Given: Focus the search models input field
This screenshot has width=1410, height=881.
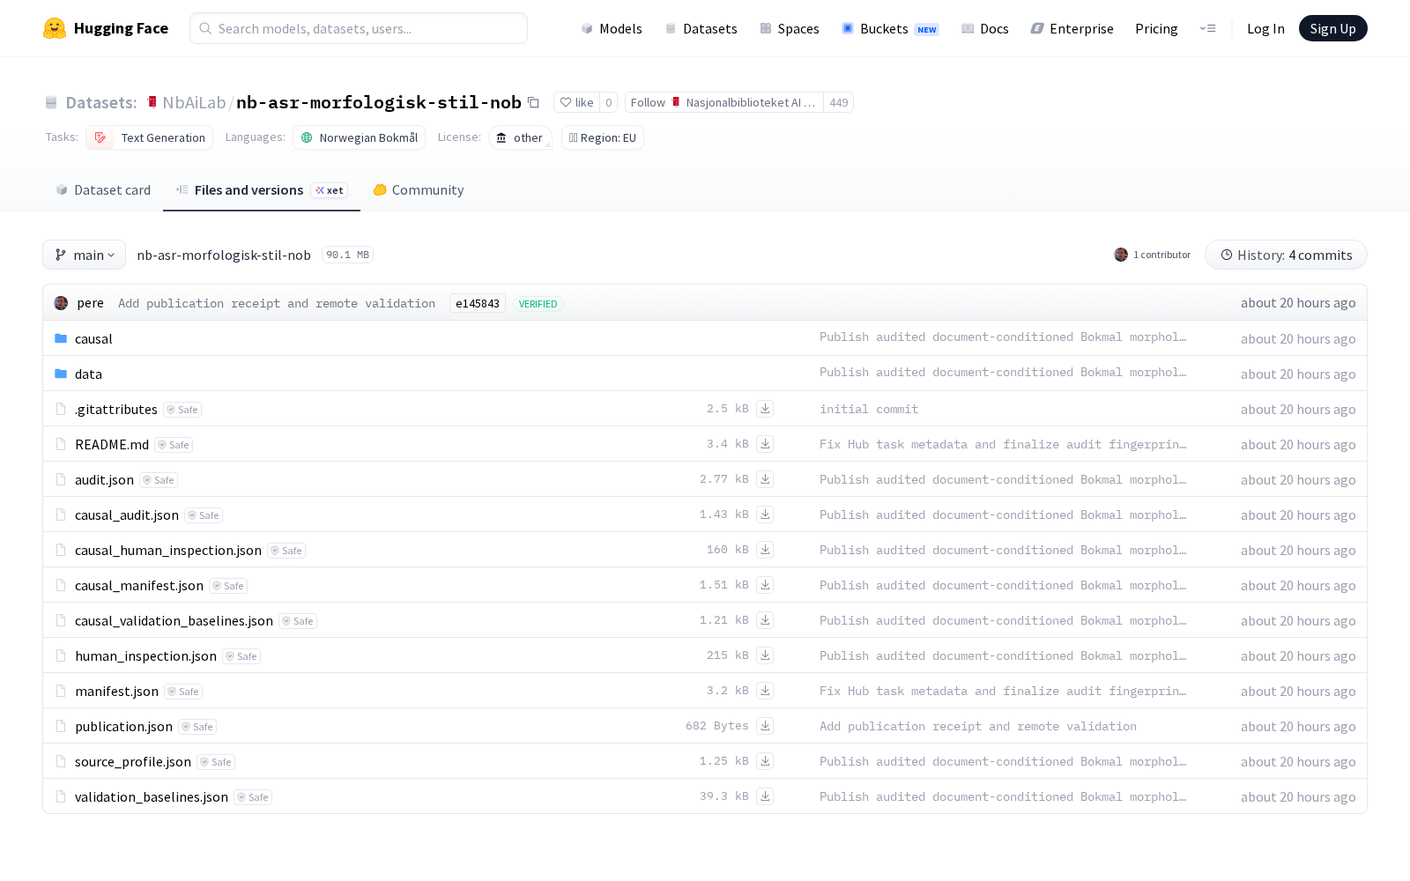Looking at the screenshot, I should click(359, 28).
